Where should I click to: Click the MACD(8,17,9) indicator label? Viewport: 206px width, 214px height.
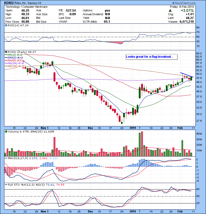pyautogui.click(x=18, y=158)
